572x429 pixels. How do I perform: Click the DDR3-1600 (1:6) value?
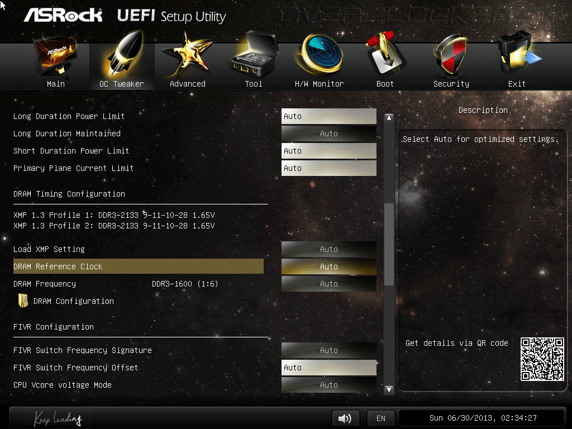pyautogui.click(x=185, y=284)
